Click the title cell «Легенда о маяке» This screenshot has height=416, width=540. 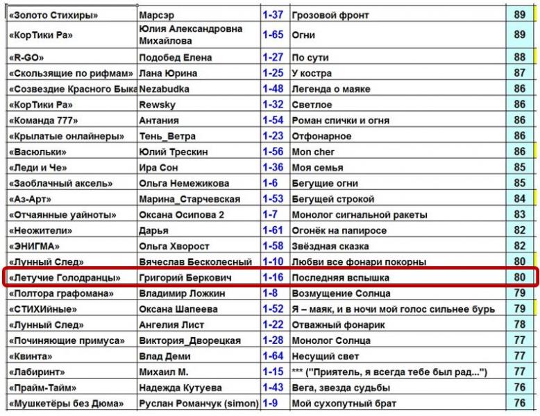pyautogui.click(x=330, y=89)
